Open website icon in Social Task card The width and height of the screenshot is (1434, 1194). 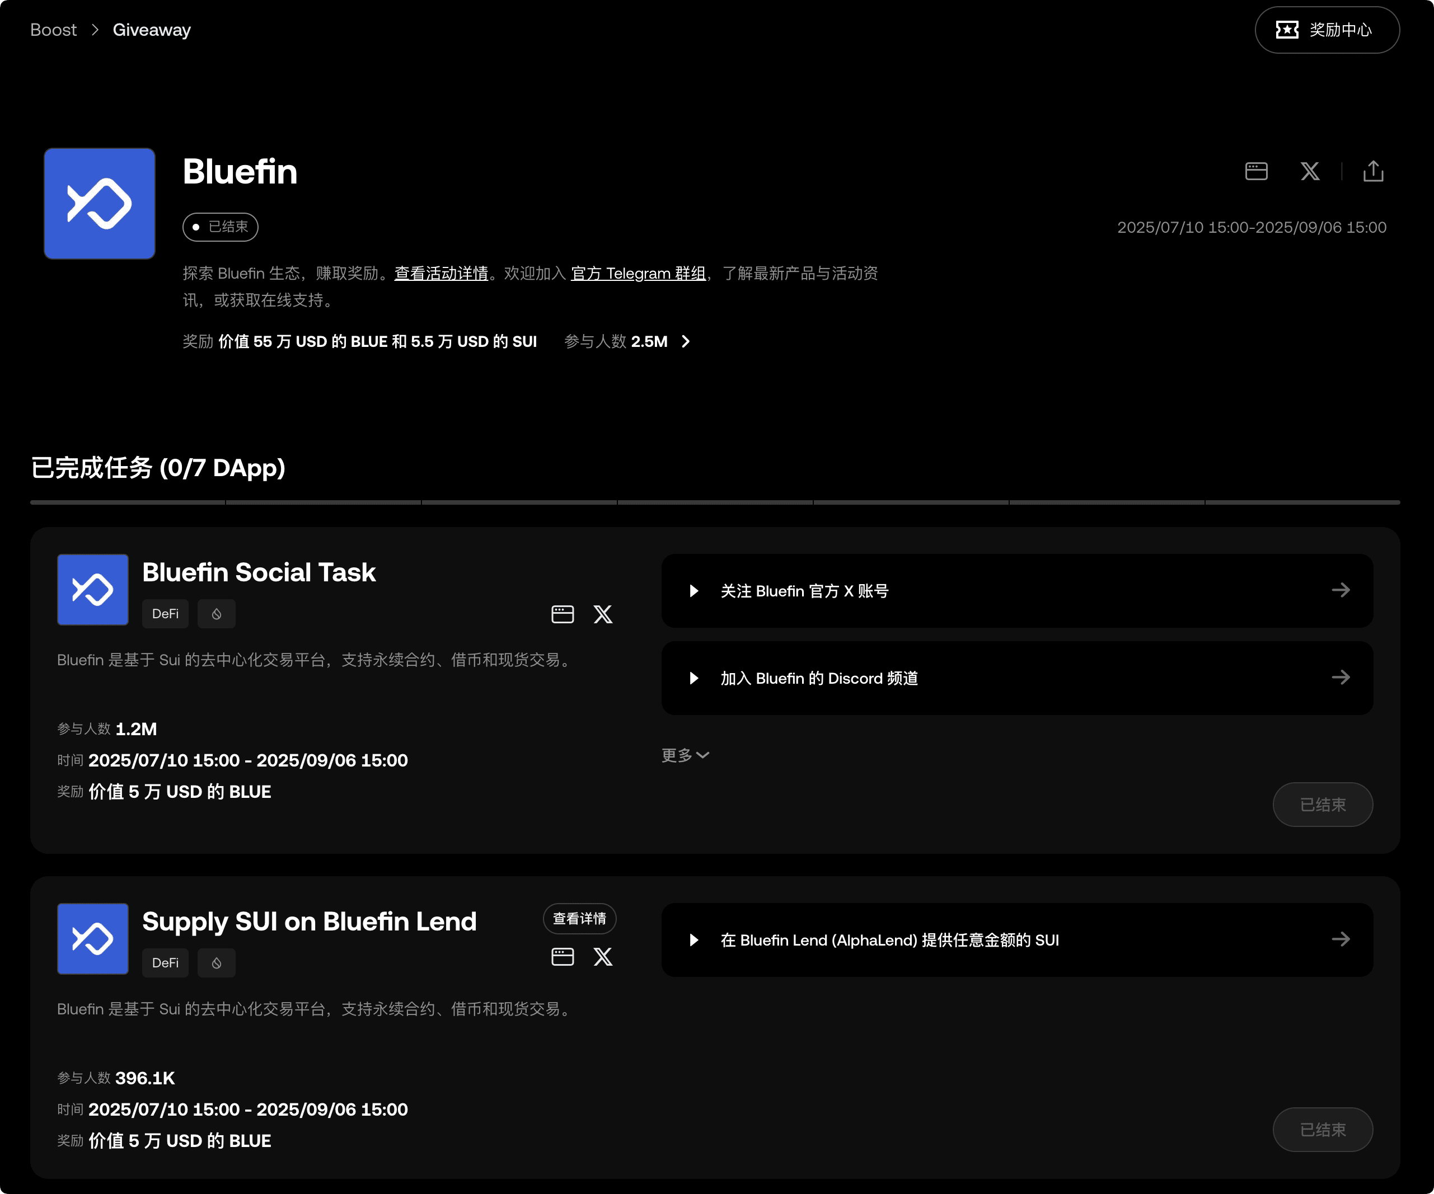562,614
